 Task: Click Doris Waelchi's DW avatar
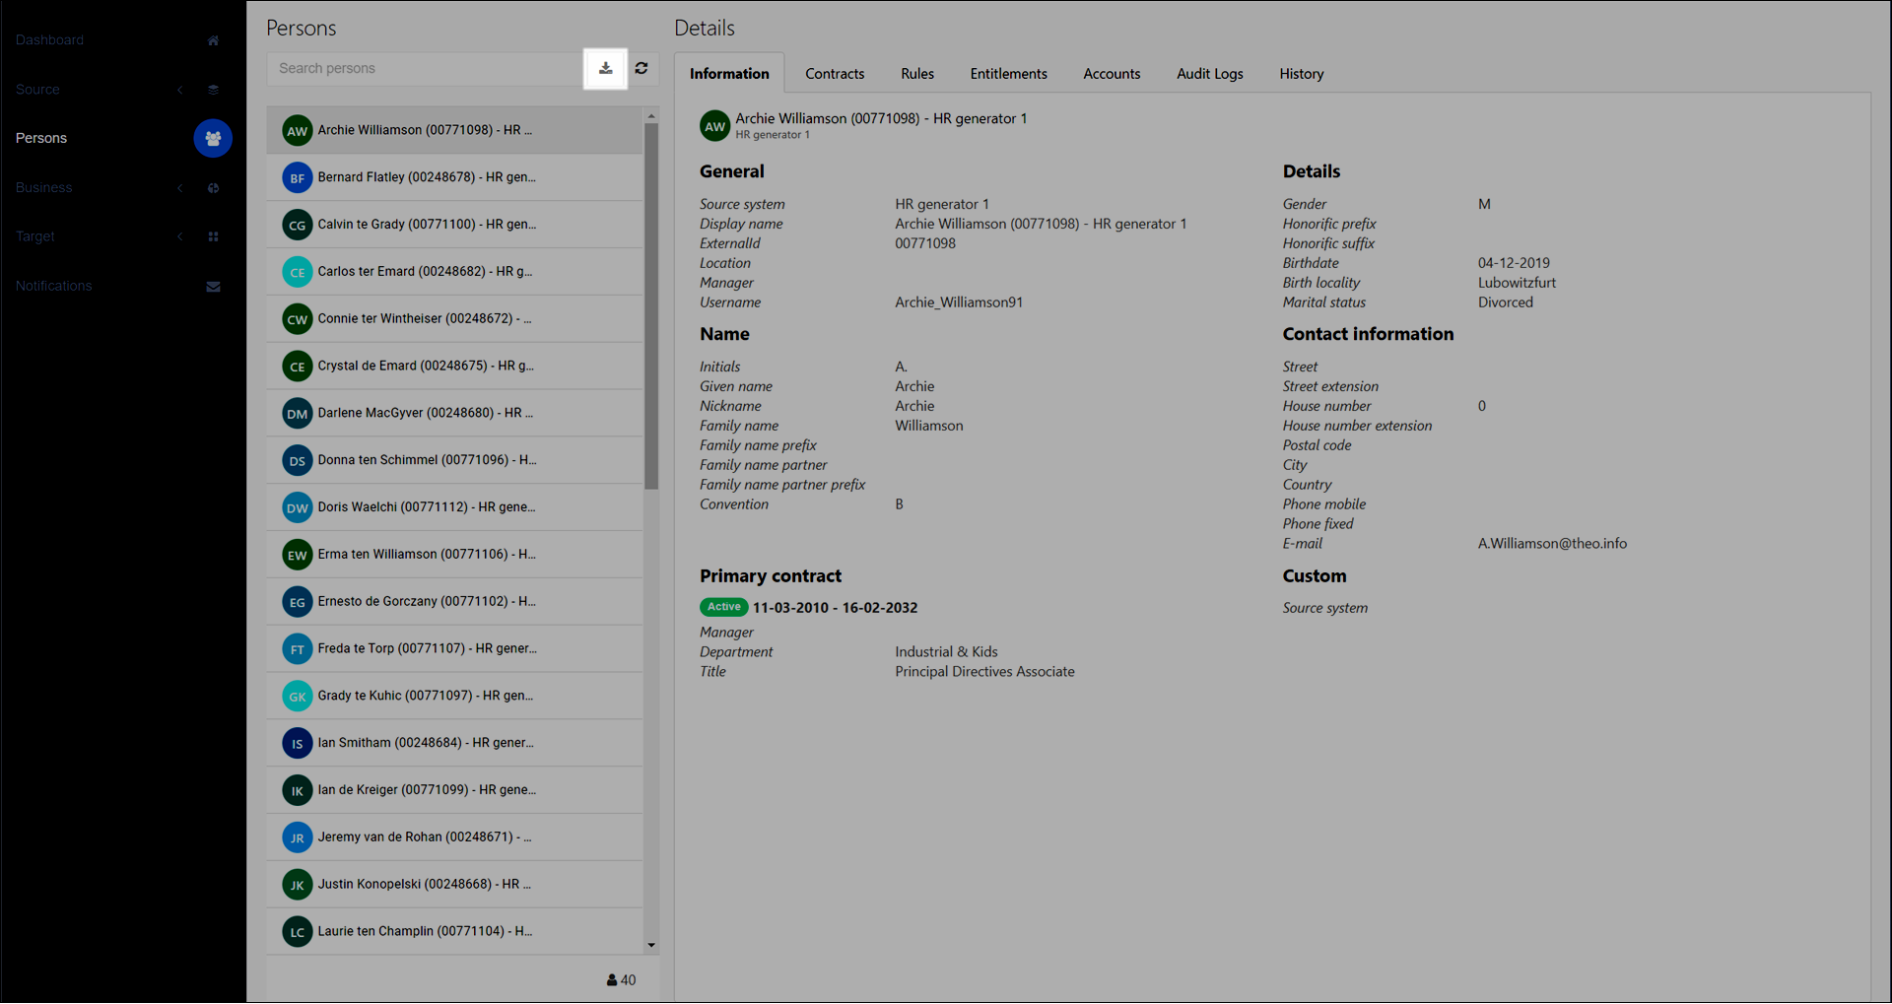pyautogui.click(x=297, y=508)
